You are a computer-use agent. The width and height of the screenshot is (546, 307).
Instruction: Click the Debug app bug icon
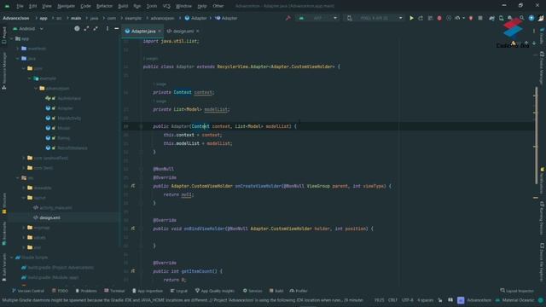coord(439,18)
